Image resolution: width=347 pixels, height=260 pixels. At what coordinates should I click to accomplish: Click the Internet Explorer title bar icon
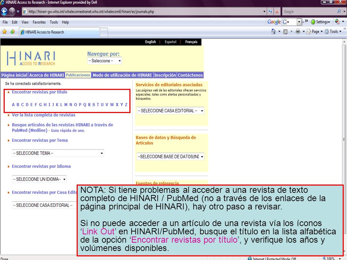coord(2,3)
